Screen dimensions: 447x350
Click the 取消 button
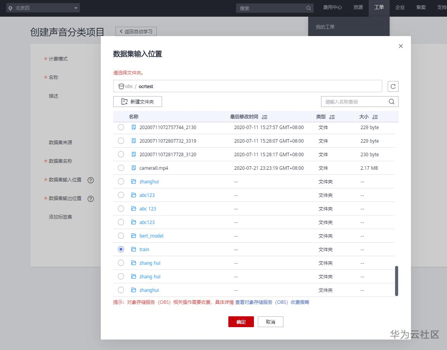(x=270, y=322)
